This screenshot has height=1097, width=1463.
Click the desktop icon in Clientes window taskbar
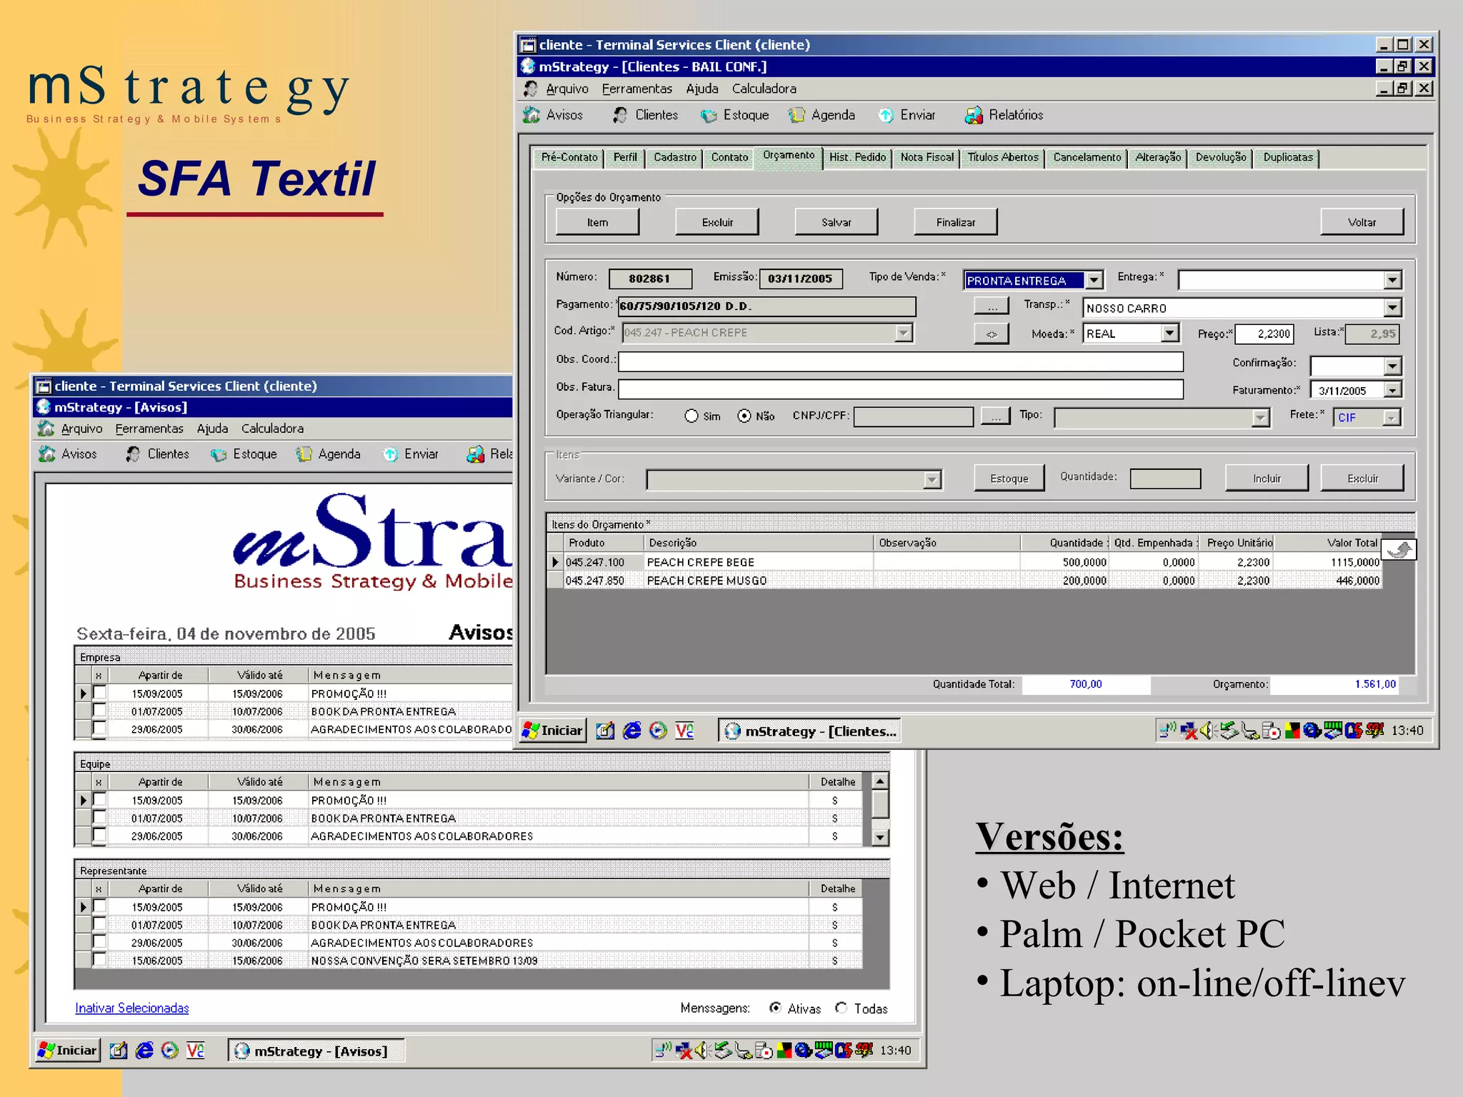point(605,731)
